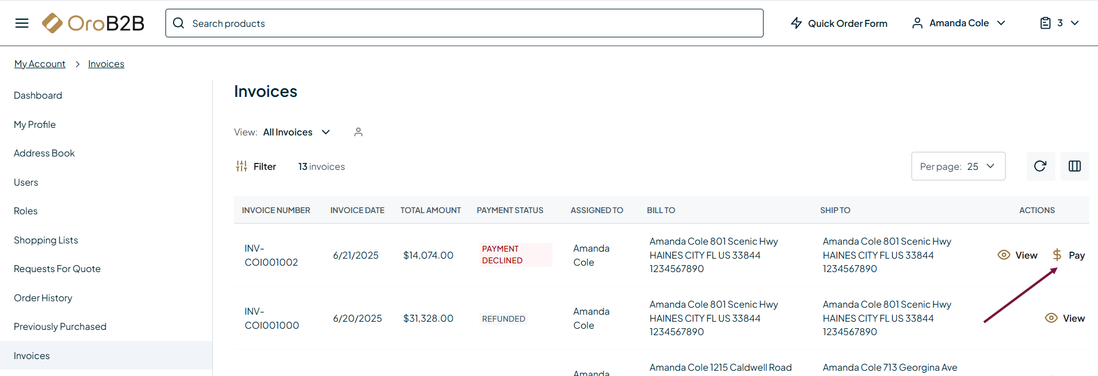Click the My Account breadcrumb link

click(40, 64)
